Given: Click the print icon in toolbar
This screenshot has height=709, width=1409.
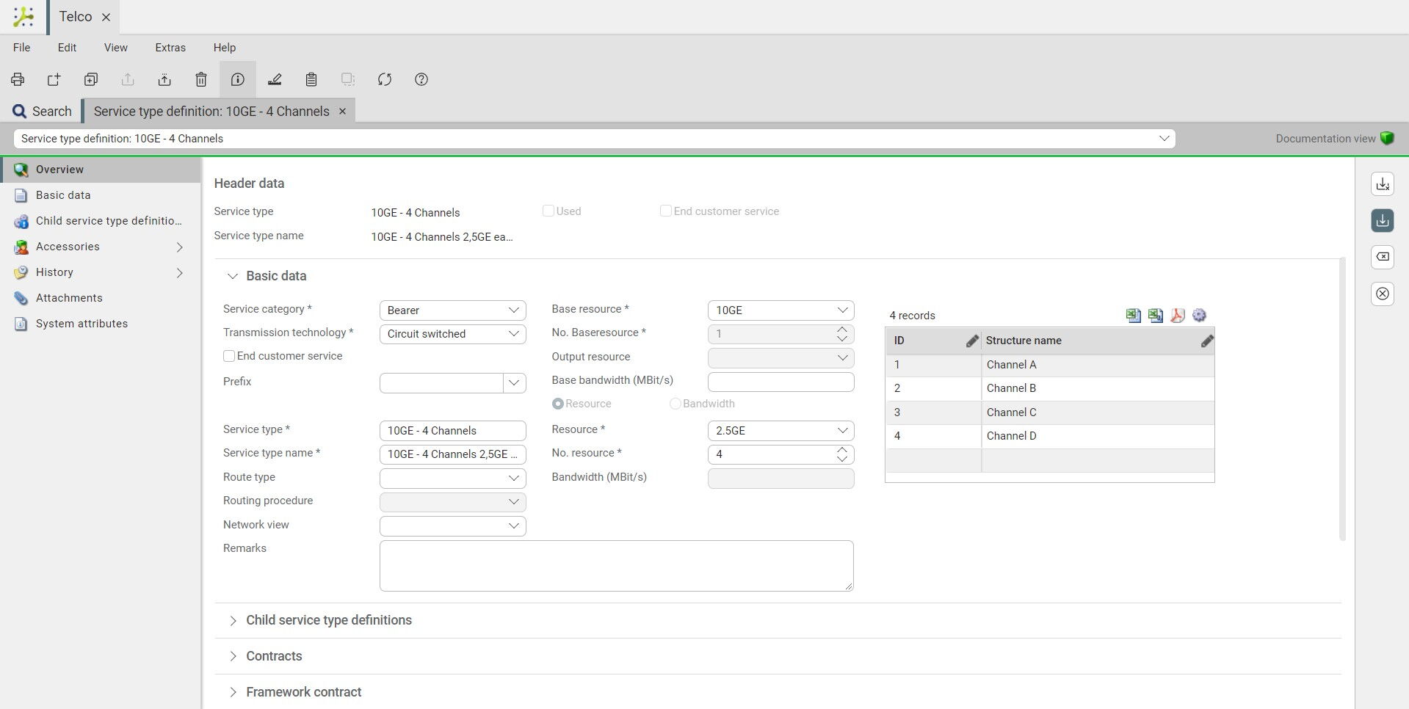Looking at the screenshot, I should tap(18, 79).
